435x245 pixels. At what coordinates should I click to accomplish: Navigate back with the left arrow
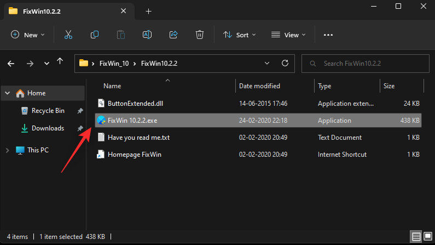[x=11, y=63]
